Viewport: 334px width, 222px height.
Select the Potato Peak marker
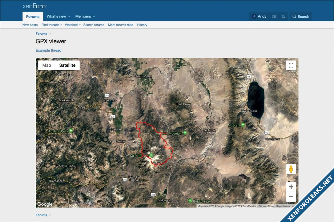coord(190,201)
